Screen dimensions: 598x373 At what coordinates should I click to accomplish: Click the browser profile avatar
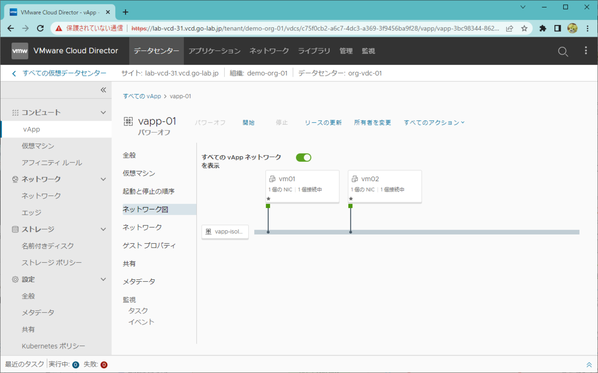573,28
